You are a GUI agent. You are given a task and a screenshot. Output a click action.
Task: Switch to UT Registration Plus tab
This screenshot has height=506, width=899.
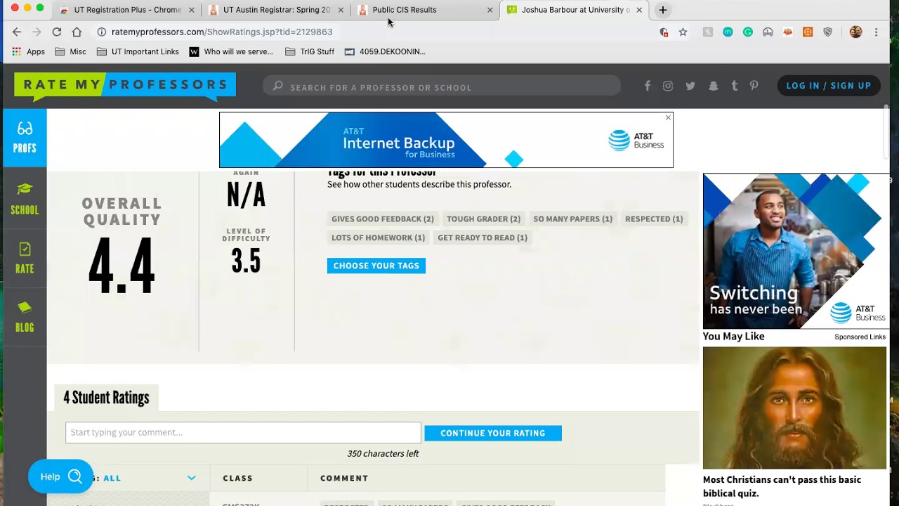(127, 10)
